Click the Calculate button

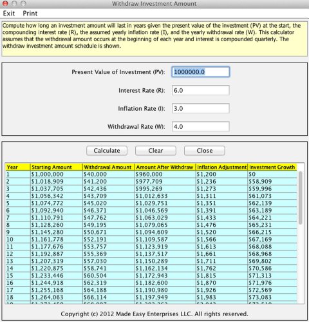(x=107, y=151)
